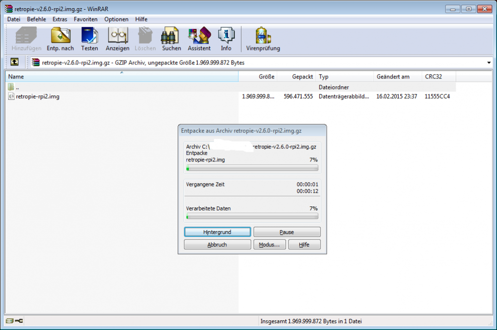Click the Verarbeitete Daten progress bar
The height and width of the screenshot is (330, 497).
click(252, 217)
